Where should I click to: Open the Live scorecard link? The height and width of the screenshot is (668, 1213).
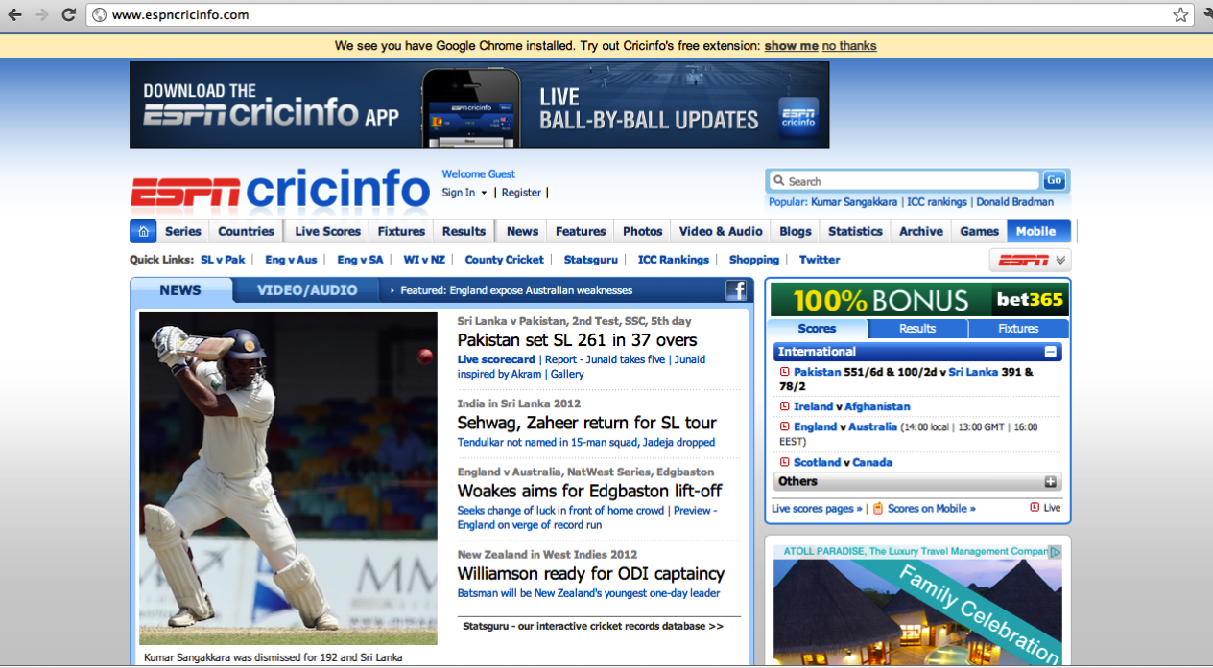[x=496, y=360]
